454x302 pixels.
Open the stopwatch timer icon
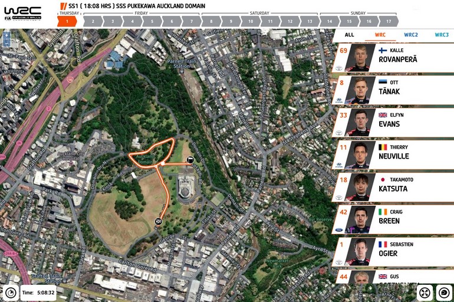(x=11, y=293)
